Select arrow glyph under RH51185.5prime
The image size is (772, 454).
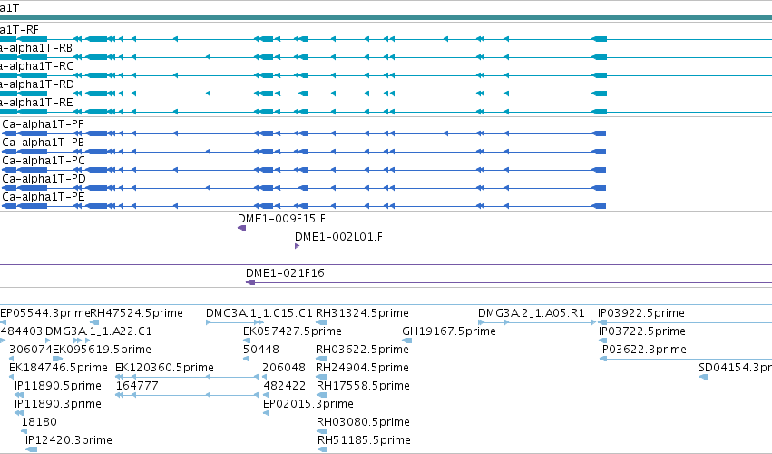[x=322, y=449]
